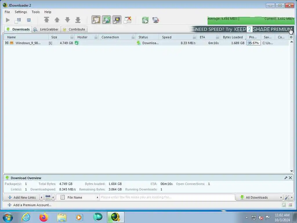
Task: Open arrow beside bottom tools icon
Action: 292,197
